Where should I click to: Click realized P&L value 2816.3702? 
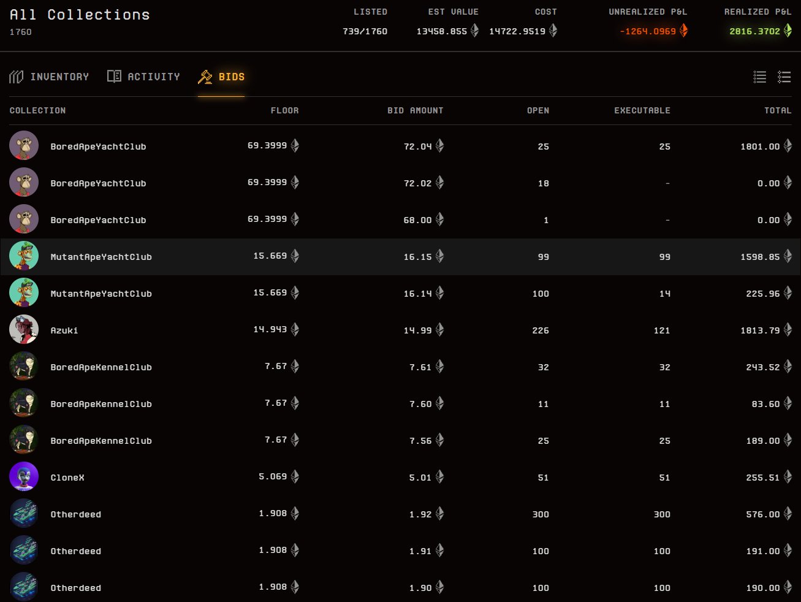[x=755, y=31]
